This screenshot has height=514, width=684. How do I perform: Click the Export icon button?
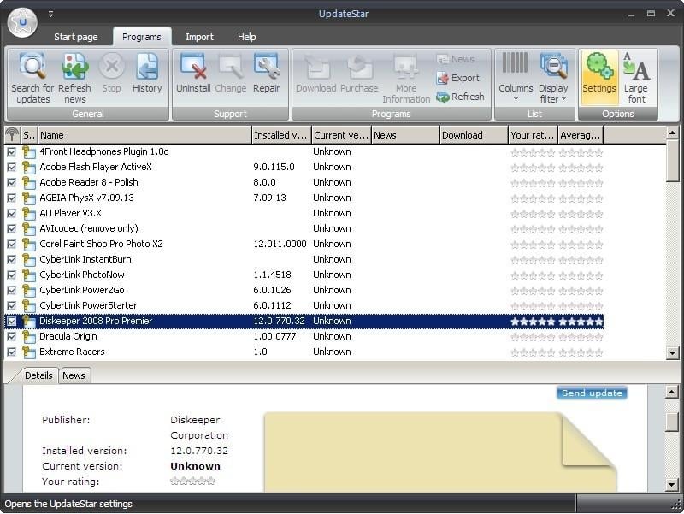(x=457, y=78)
